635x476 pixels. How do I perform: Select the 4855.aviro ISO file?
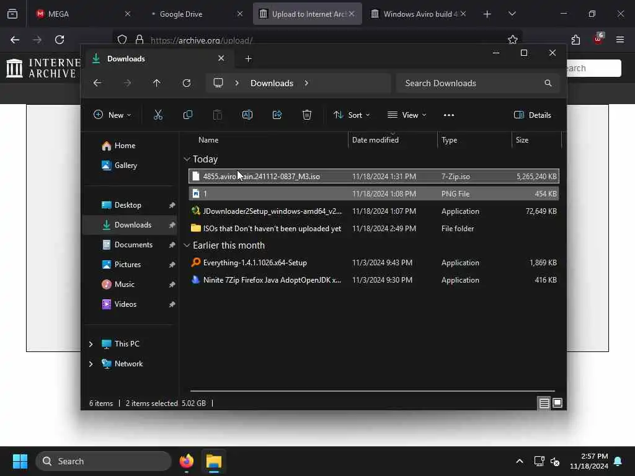pyautogui.click(x=374, y=177)
